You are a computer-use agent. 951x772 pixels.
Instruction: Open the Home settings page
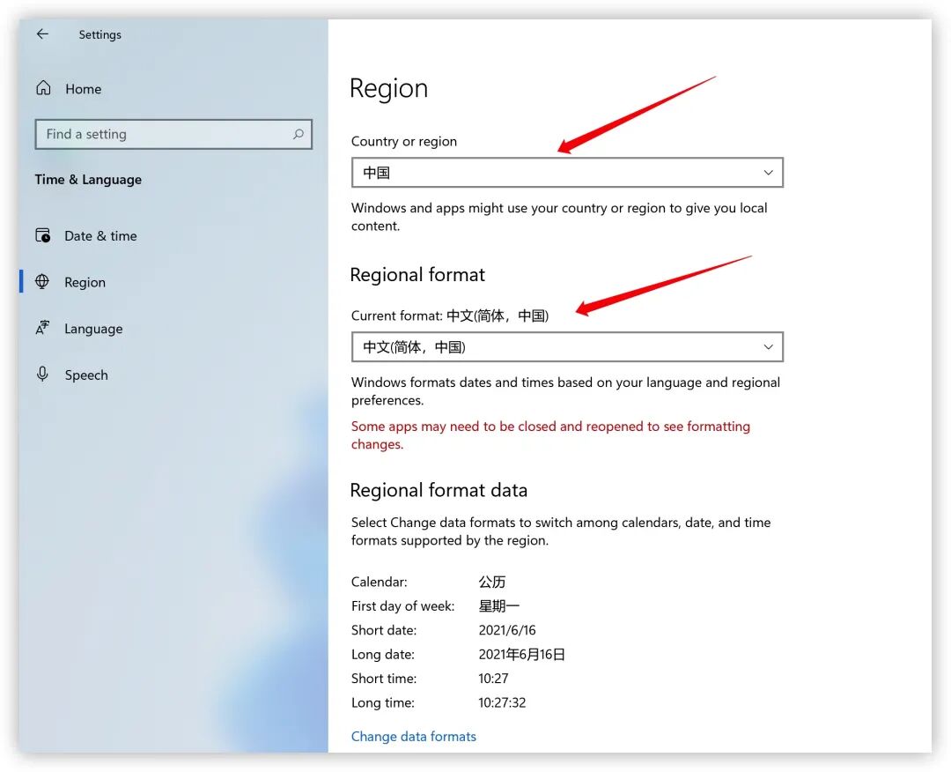tap(83, 89)
